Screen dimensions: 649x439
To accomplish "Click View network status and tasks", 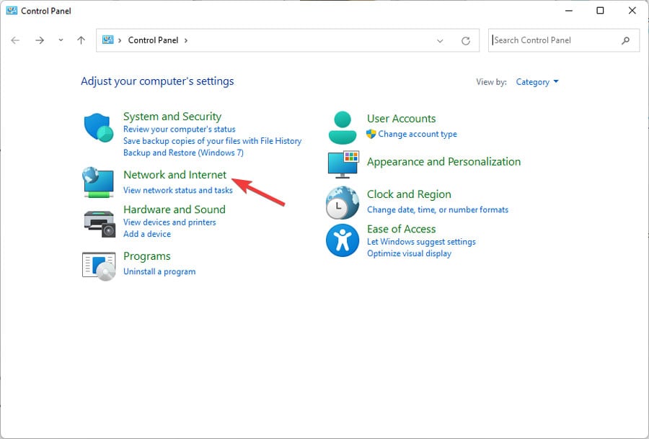I will tap(178, 190).
